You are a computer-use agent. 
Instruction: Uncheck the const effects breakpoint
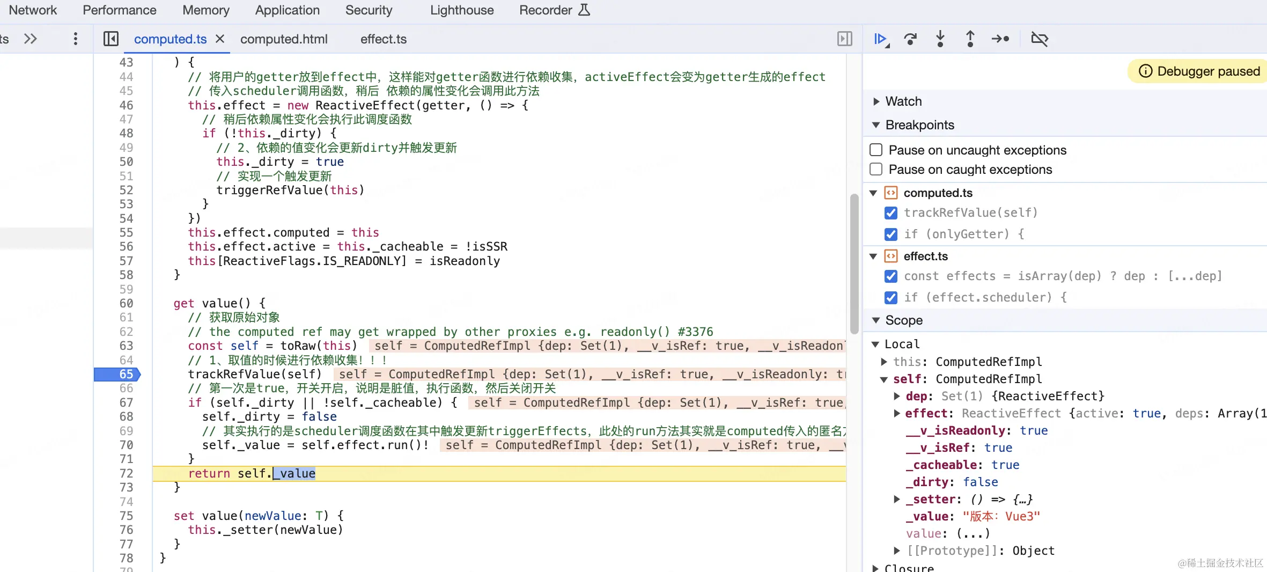pyautogui.click(x=891, y=276)
